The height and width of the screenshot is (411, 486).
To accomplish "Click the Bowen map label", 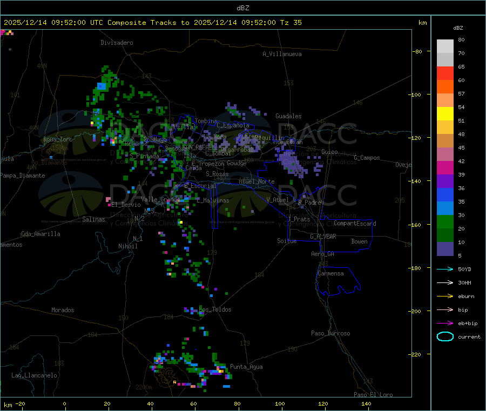I will (x=360, y=241).
